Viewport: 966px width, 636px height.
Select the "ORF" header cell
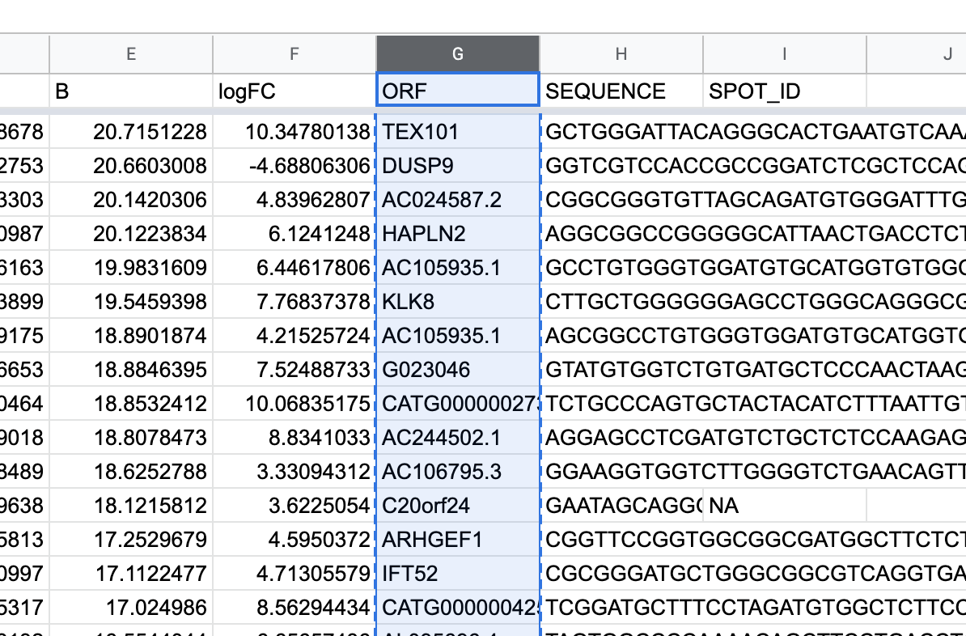coord(458,90)
